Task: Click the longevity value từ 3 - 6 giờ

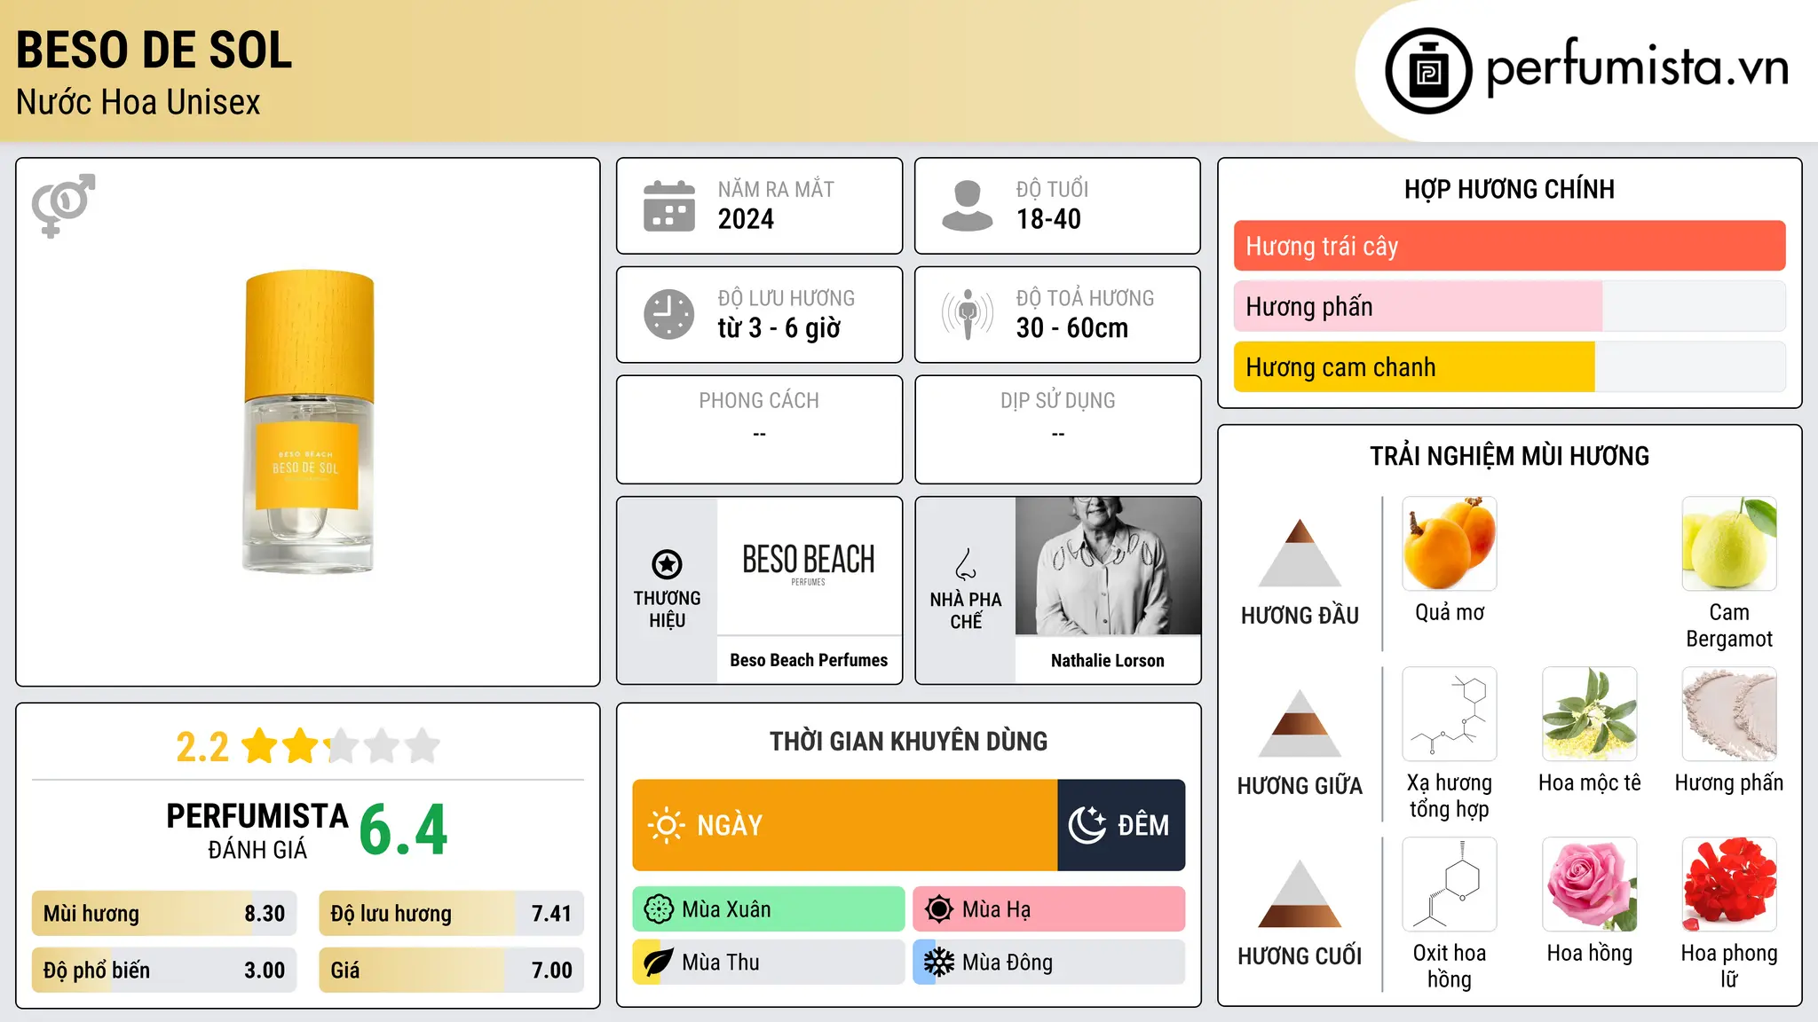Action: [779, 328]
